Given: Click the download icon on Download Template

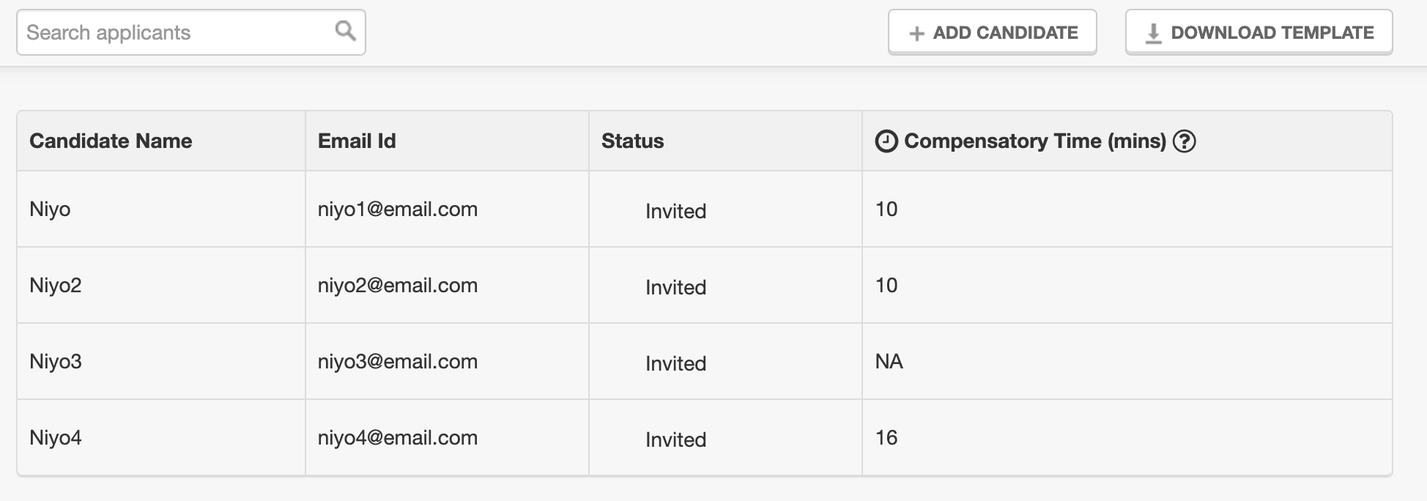Looking at the screenshot, I should pos(1153,34).
